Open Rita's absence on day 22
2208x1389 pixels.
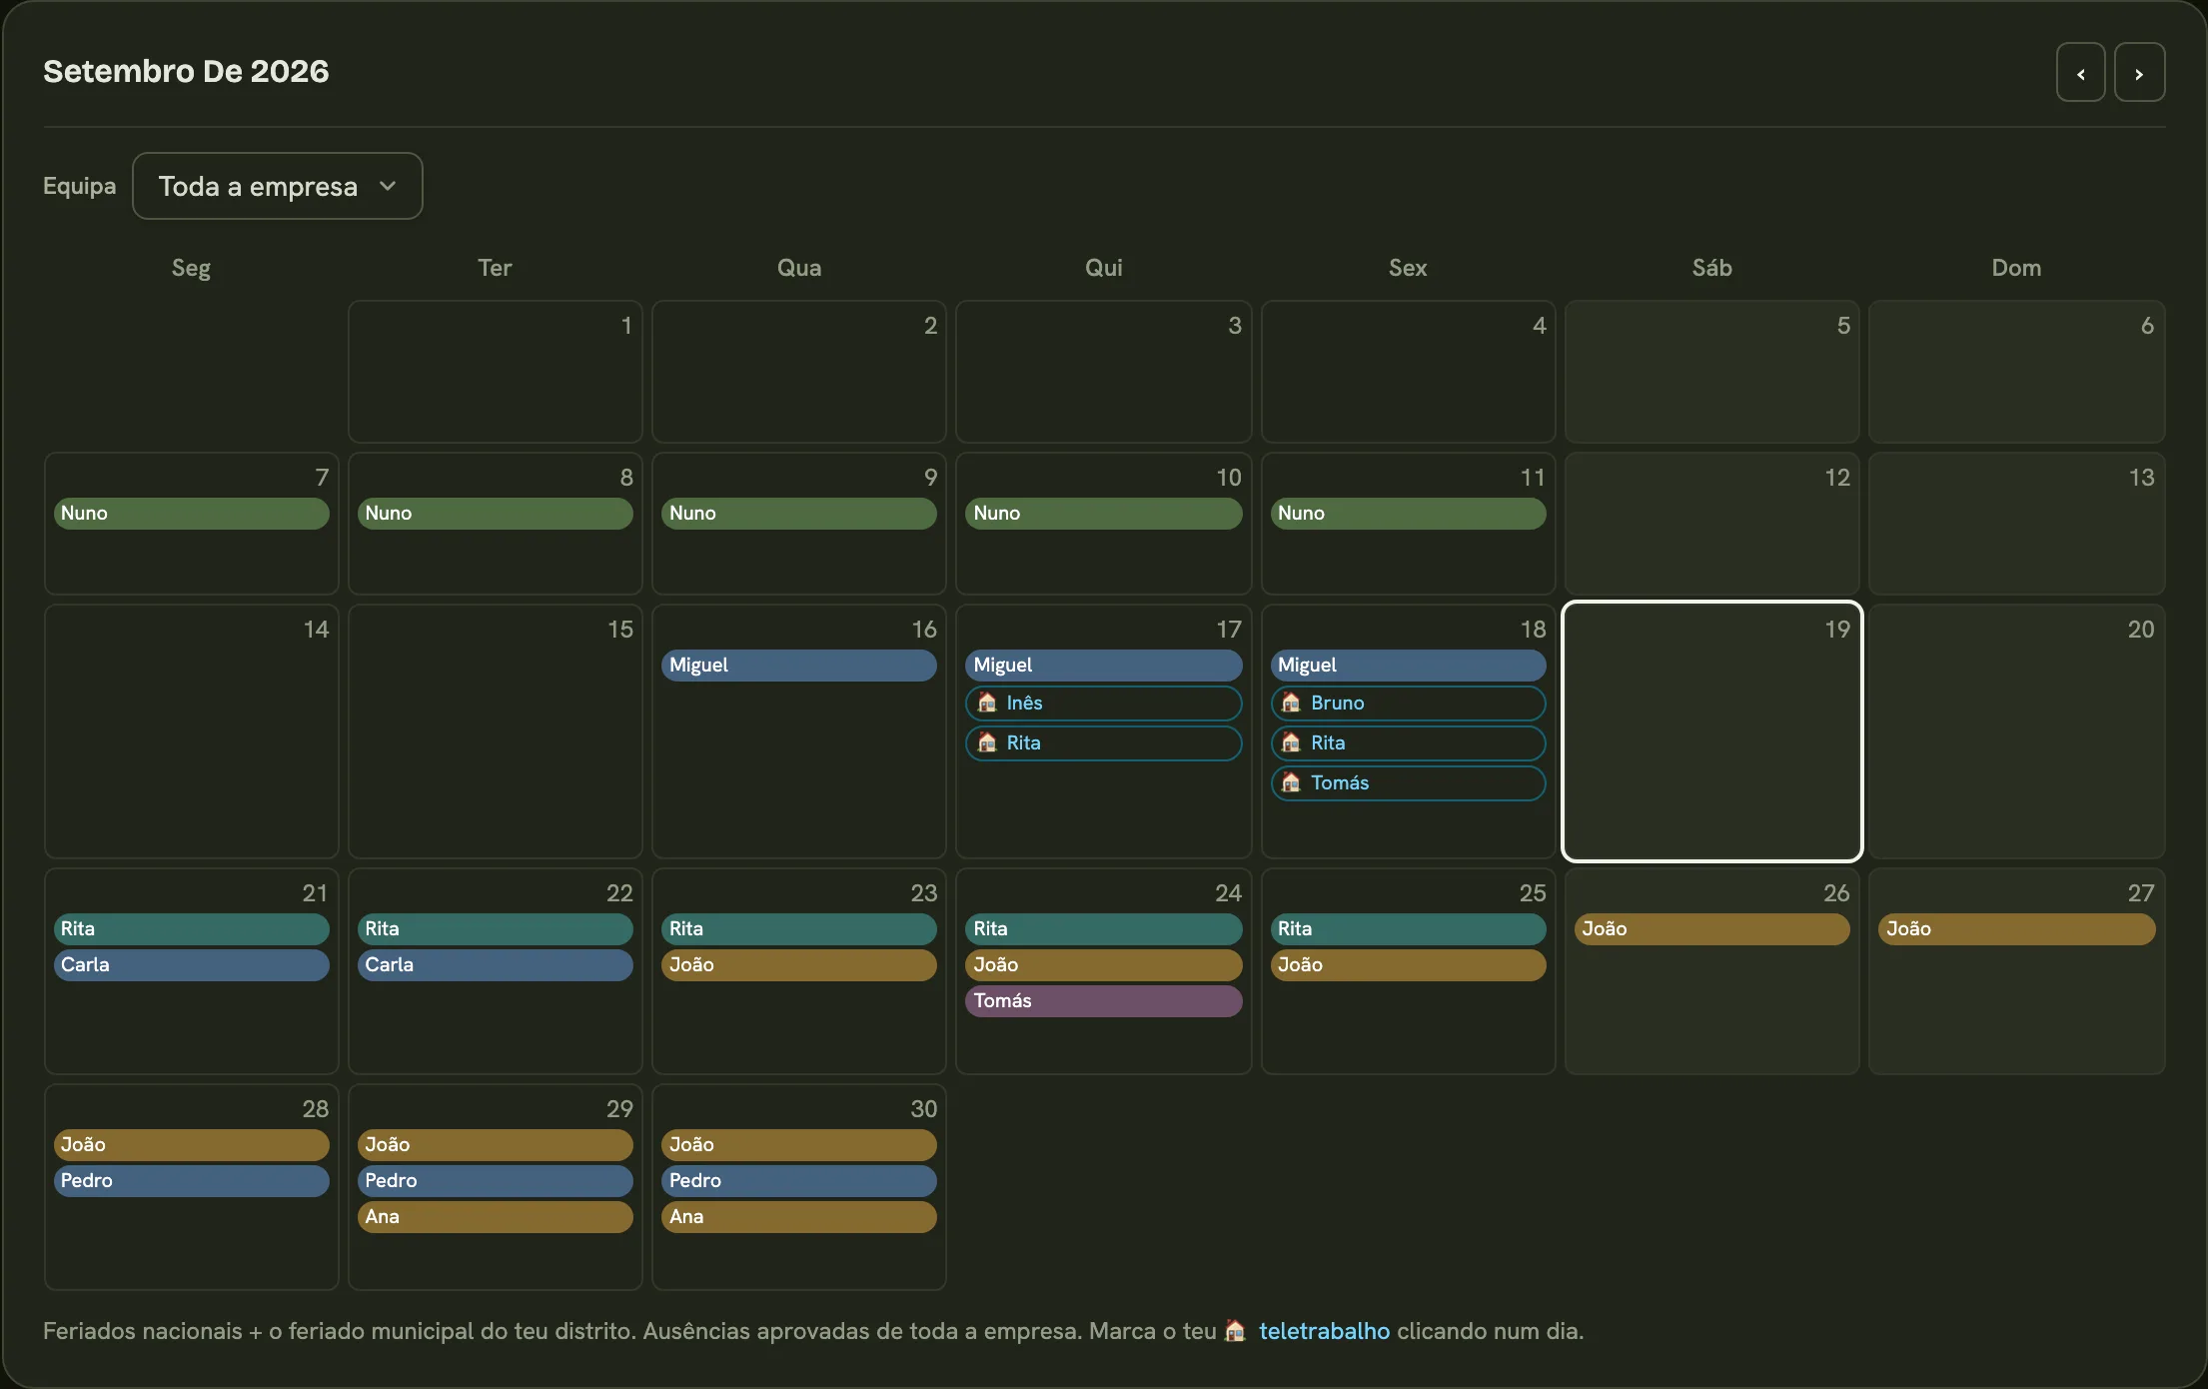[495, 928]
